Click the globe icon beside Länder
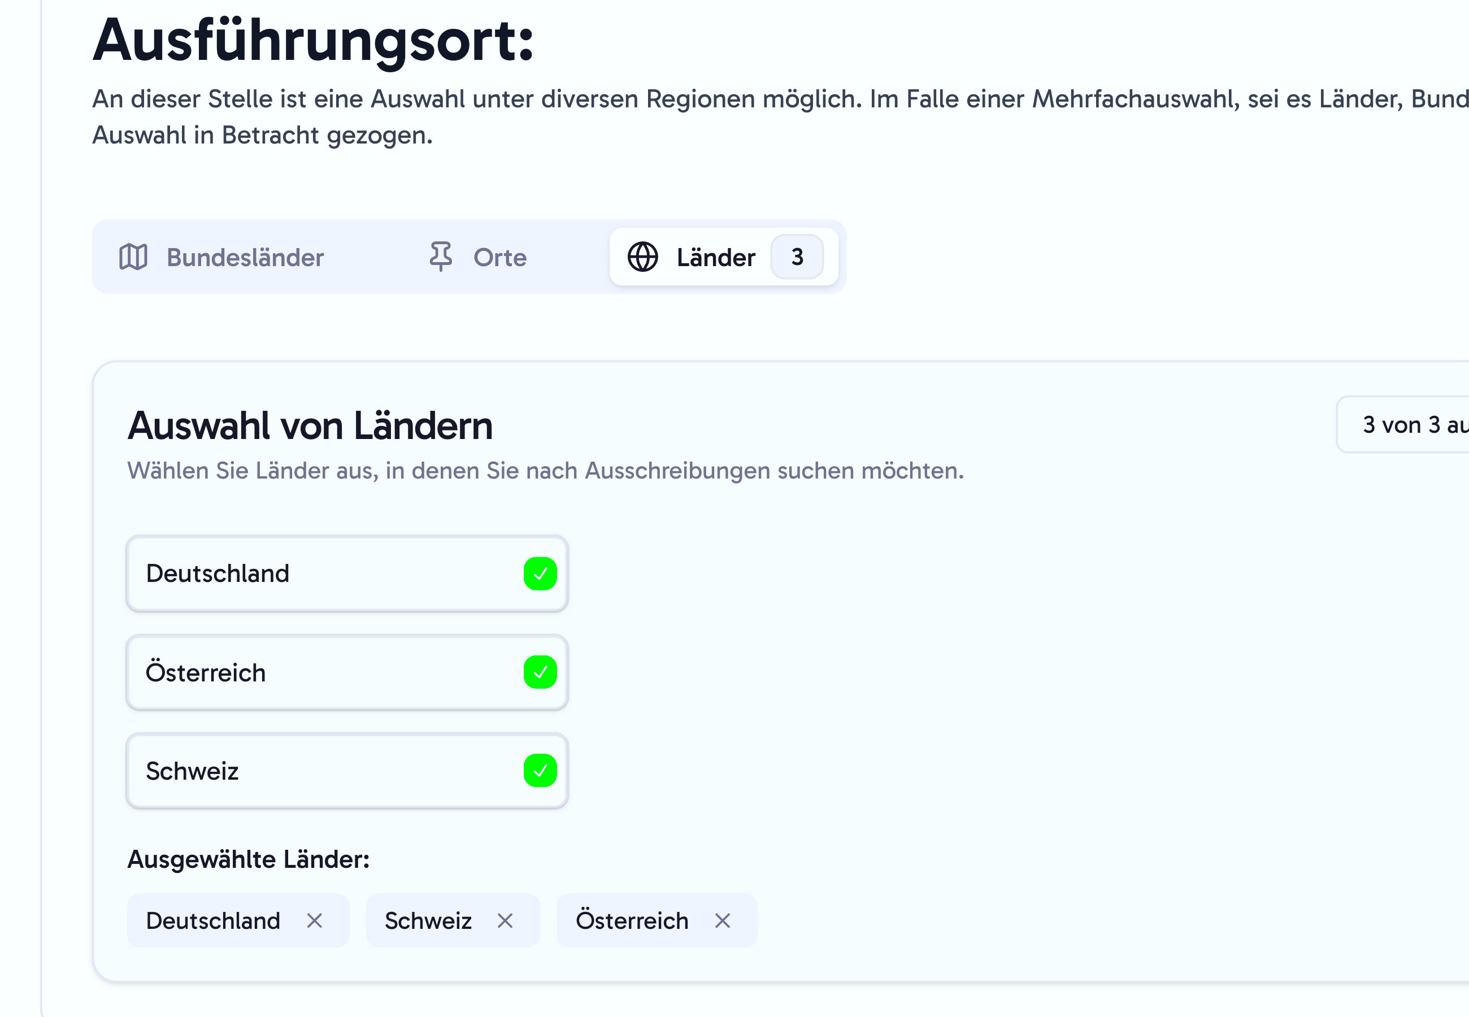Viewport: 1469px width, 1017px height. tap(643, 257)
